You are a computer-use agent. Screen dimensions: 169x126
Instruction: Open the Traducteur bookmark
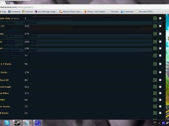pyautogui.click(x=127, y=12)
